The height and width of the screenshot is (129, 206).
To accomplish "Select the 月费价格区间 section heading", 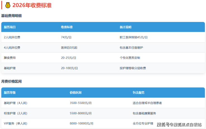I will point(11,81).
